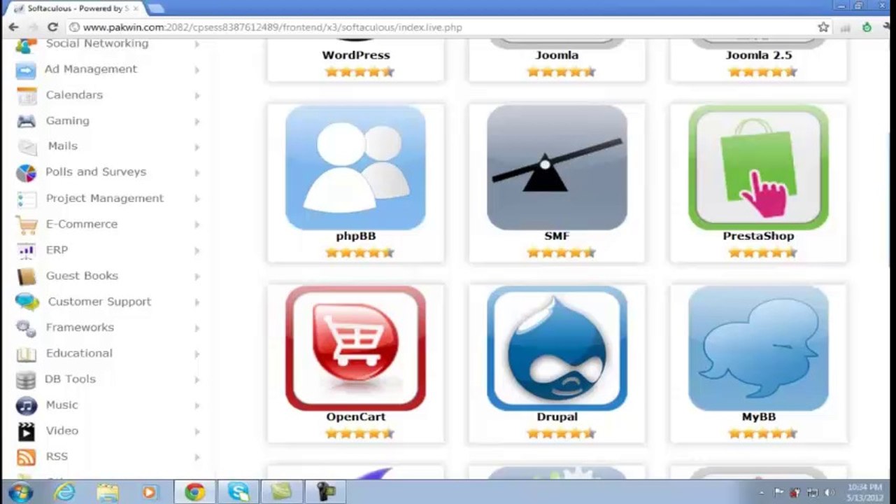Click the Drupal name link

click(557, 416)
